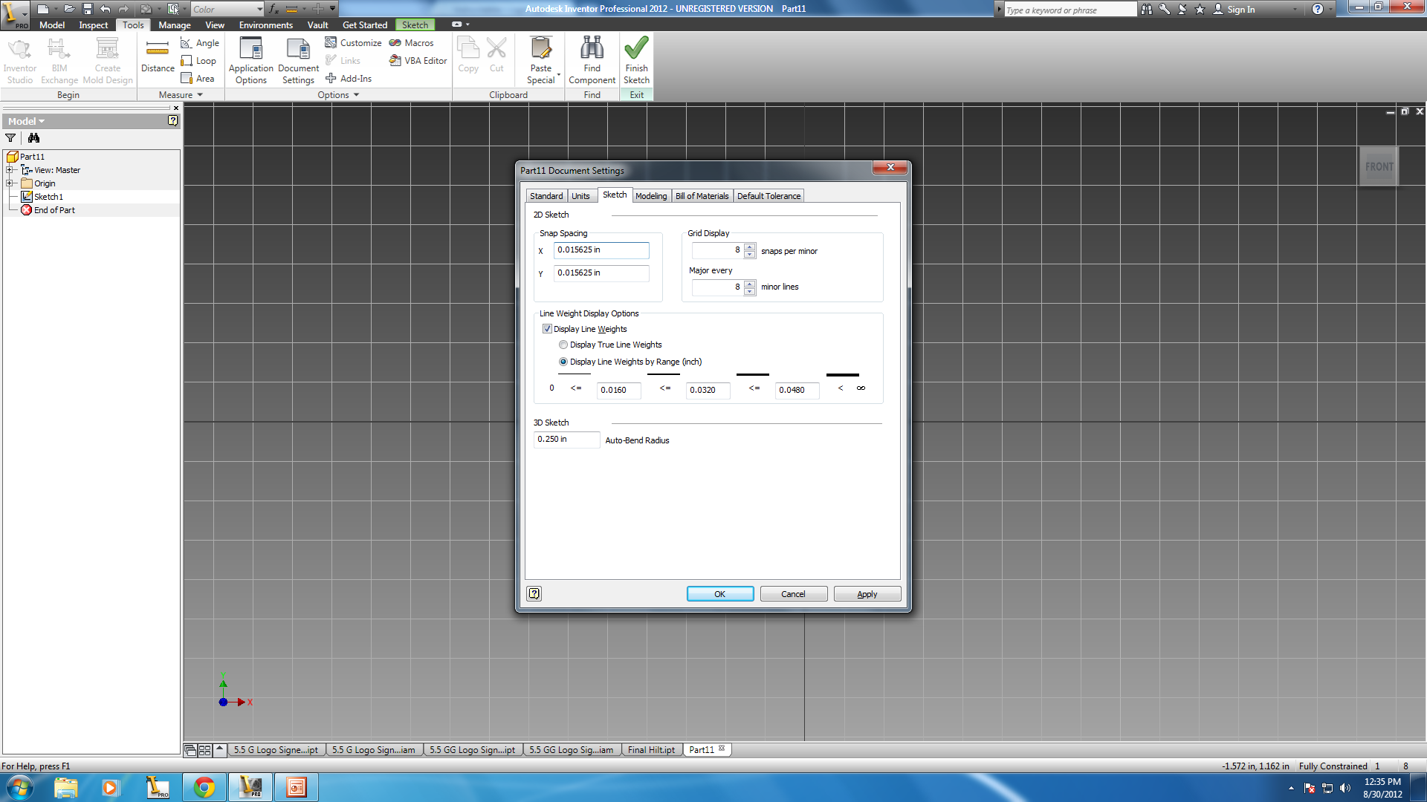This screenshot has width=1427, height=802.
Task: Select the Loop measure tool
Action: point(198,61)
